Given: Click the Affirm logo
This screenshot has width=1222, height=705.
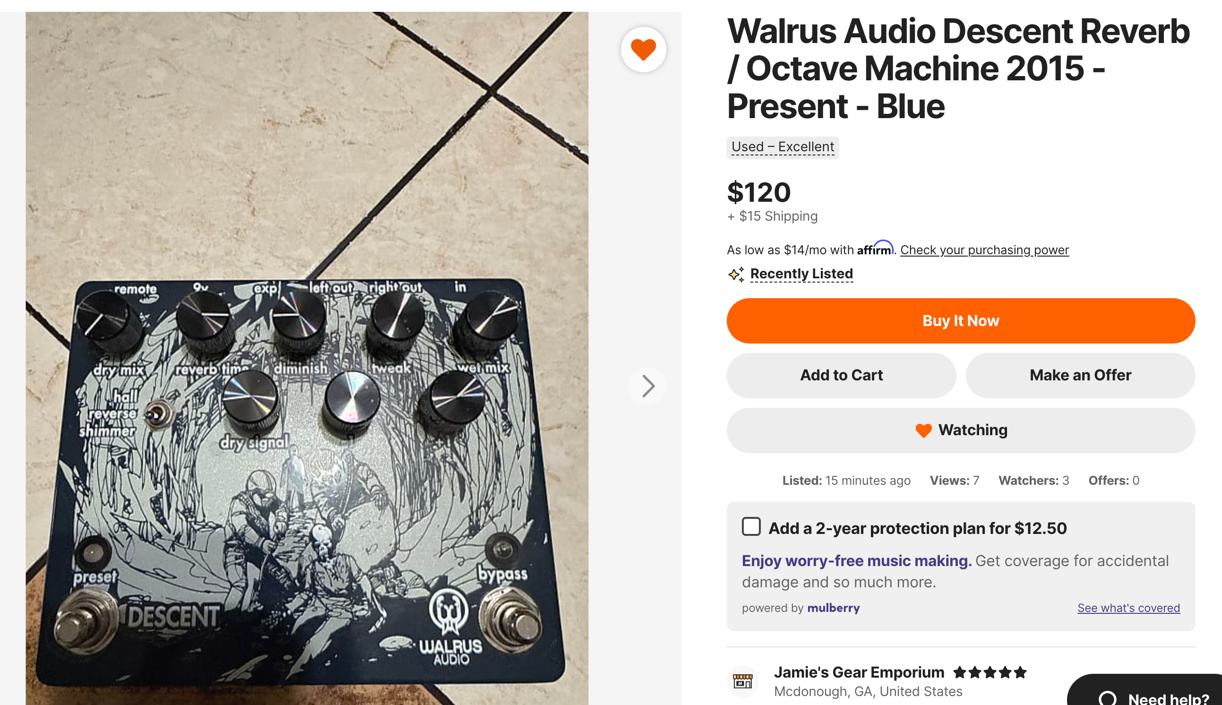Looking at the screenshot, I should coord(875,249).
